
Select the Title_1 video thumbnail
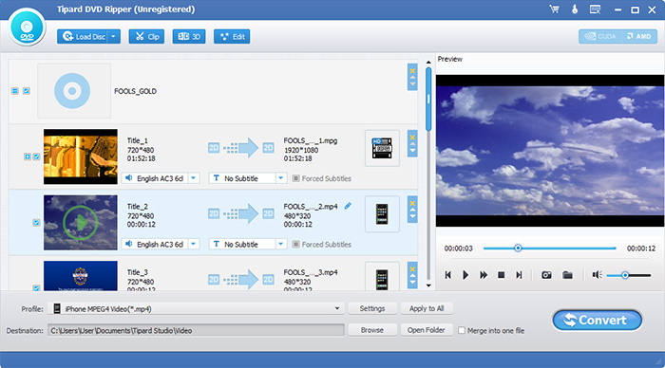point(81,156)
